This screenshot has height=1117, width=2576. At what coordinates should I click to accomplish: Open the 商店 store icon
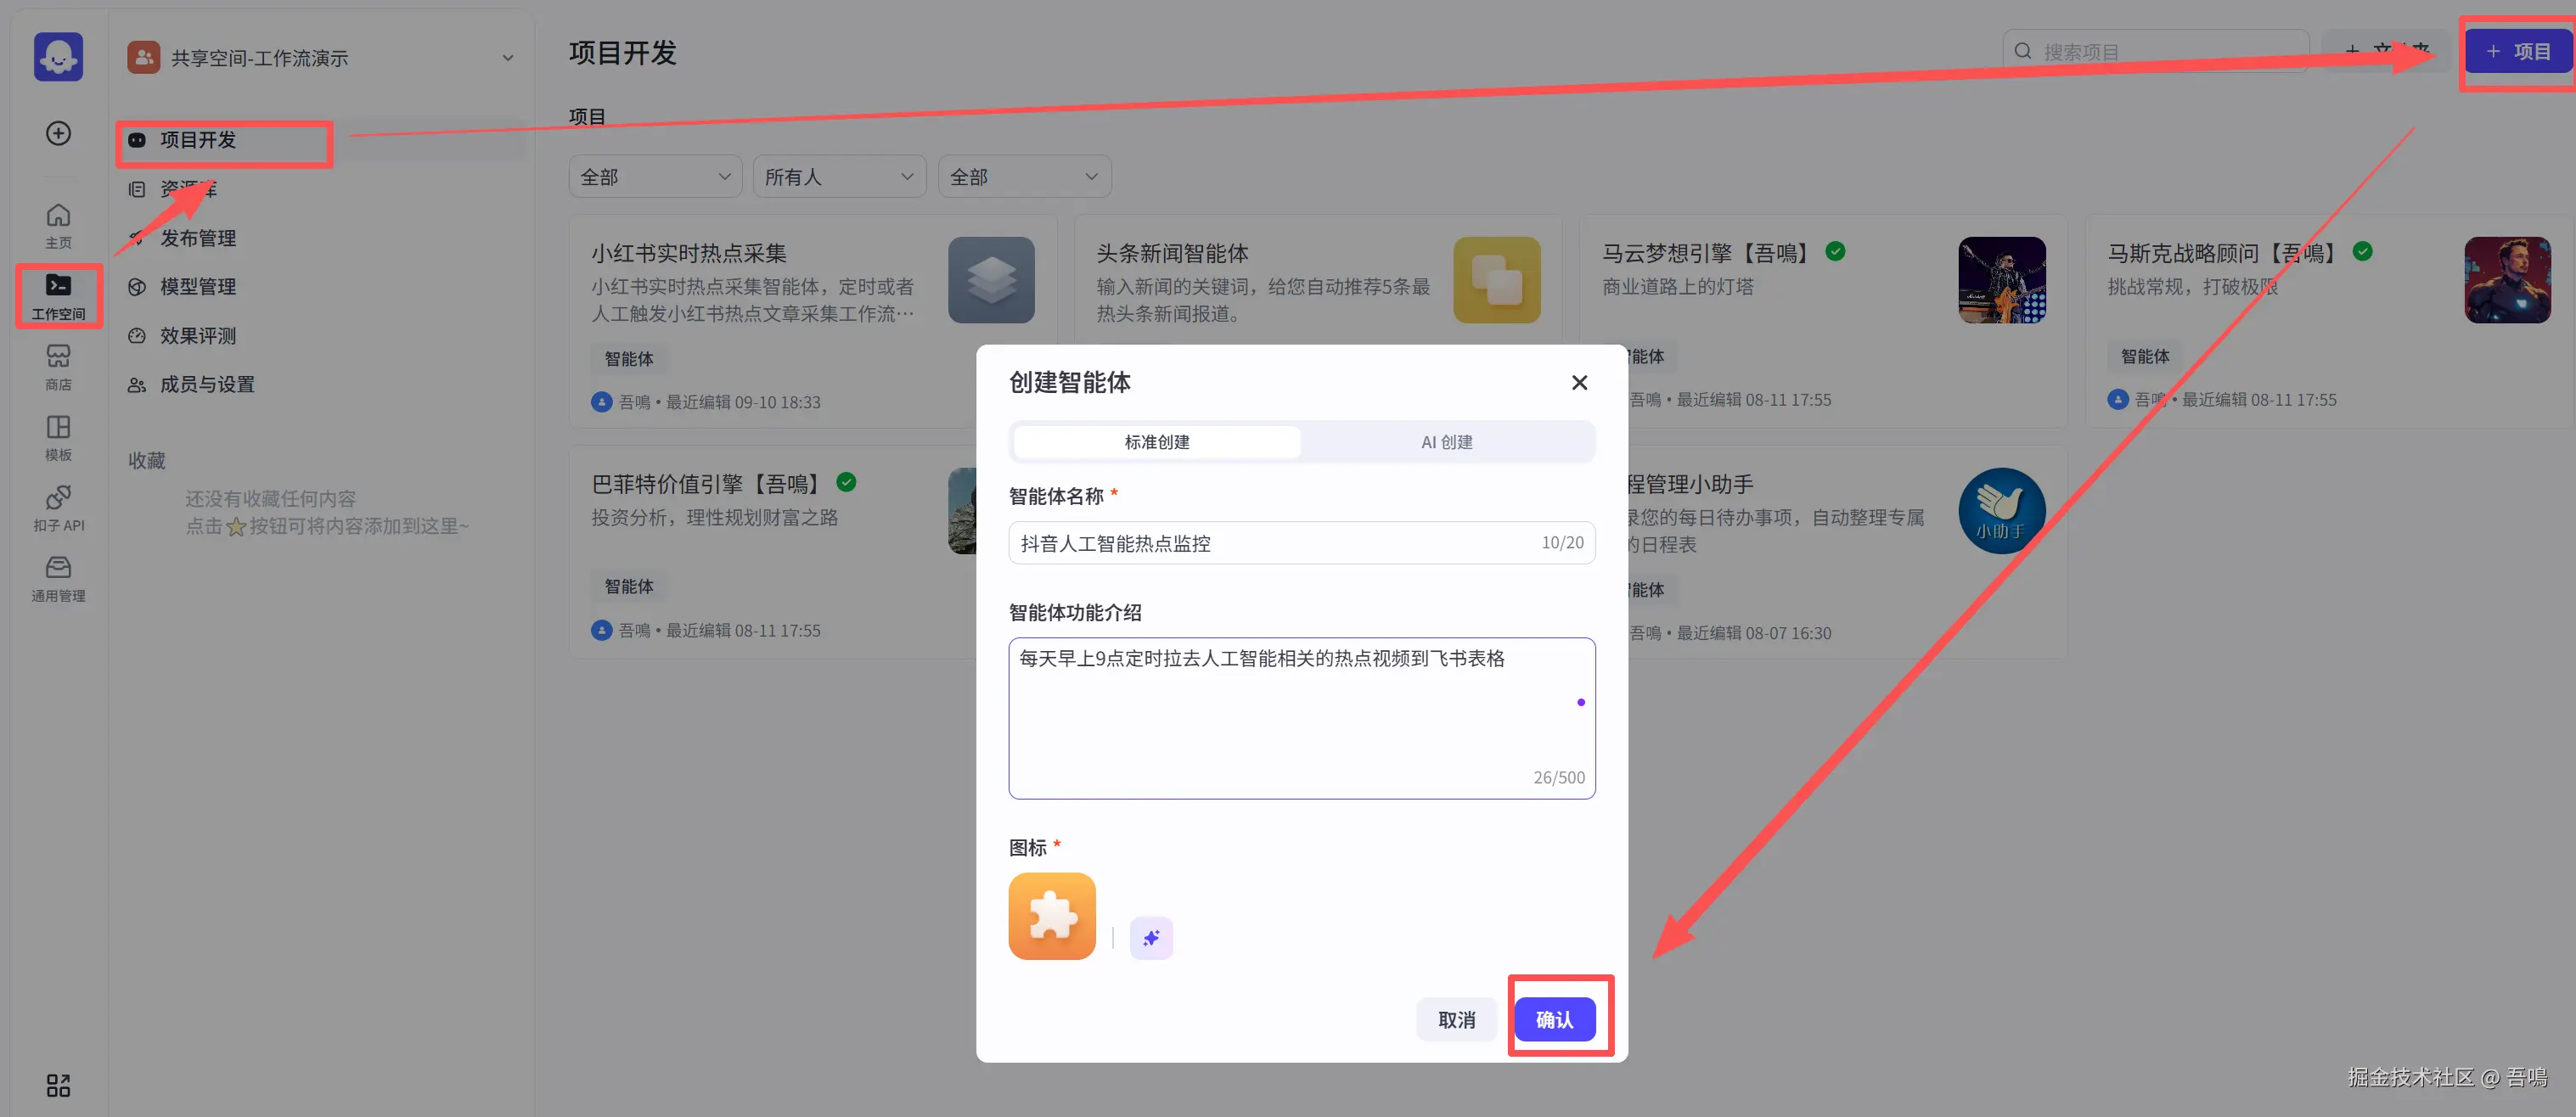[58, 366]
